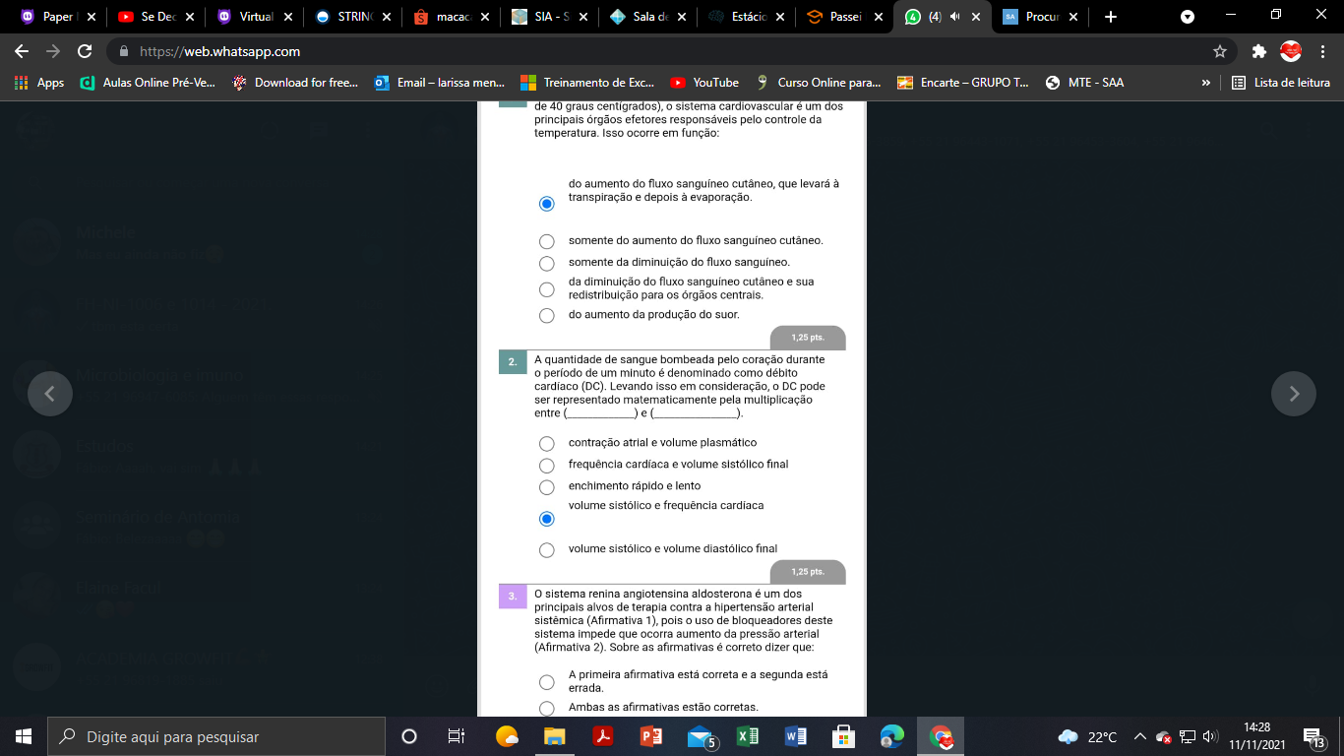Screen dimensions: 1344x756
Task: Bookmark this page with the star icon
Action: (1220, 51)
